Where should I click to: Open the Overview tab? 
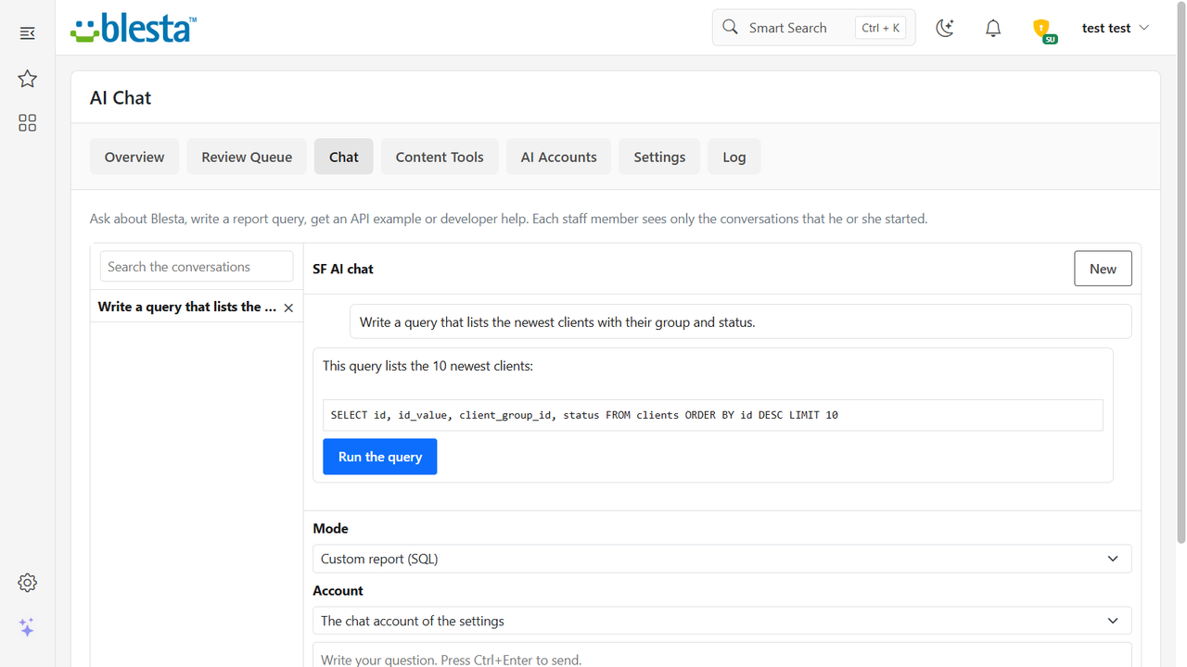coord(134,157)
